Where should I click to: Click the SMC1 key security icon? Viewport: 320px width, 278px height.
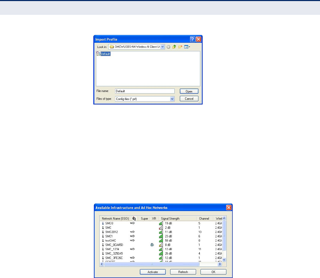click(132, 236)
